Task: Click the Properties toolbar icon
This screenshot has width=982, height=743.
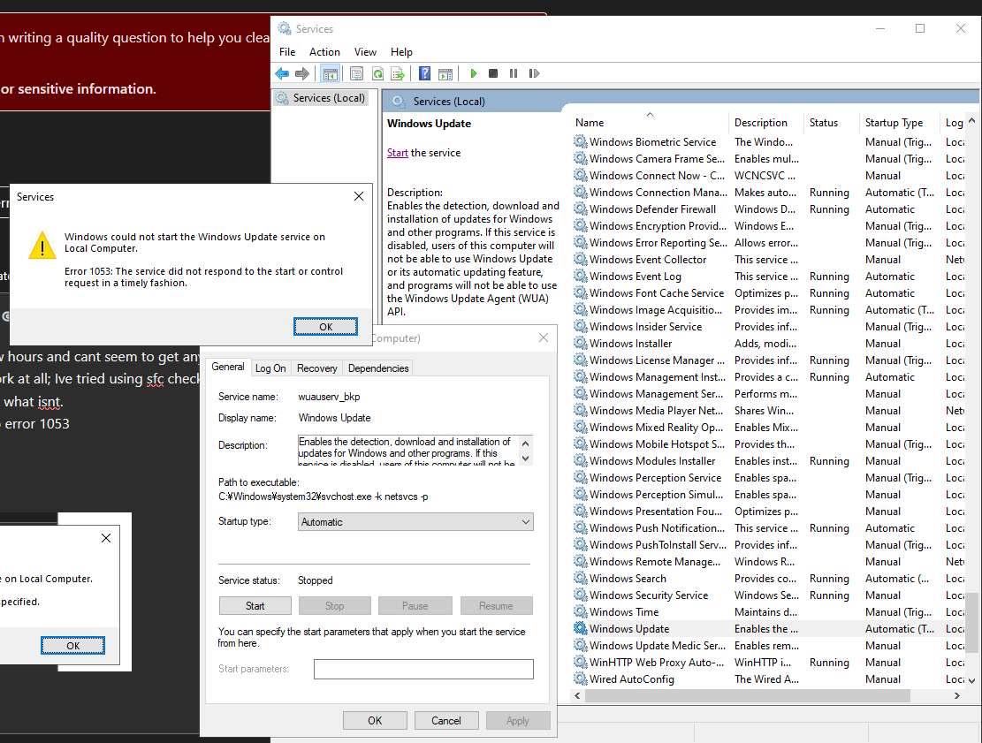Action: coord(356,74)
